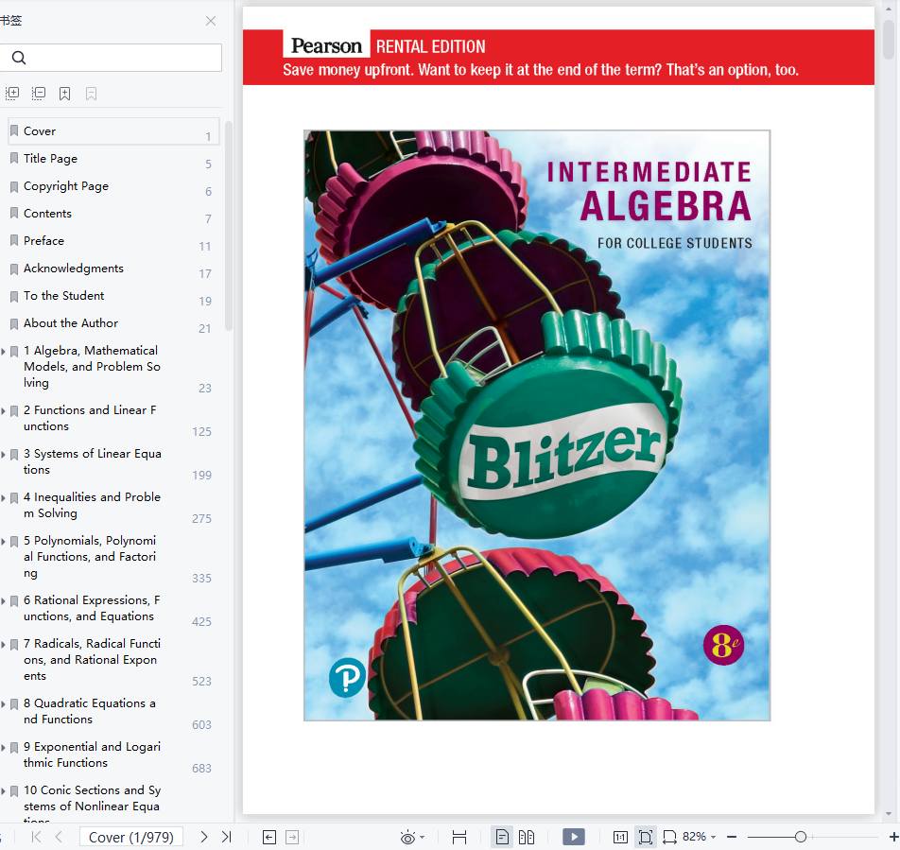Click the Pearson Rental Edition banner
The height and width of the screenshot is (850, 900).
[x=559, y=58]
